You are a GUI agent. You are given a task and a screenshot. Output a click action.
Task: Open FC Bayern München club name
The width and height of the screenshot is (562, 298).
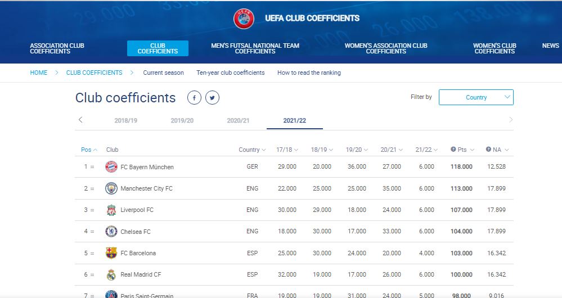(147, 167)
